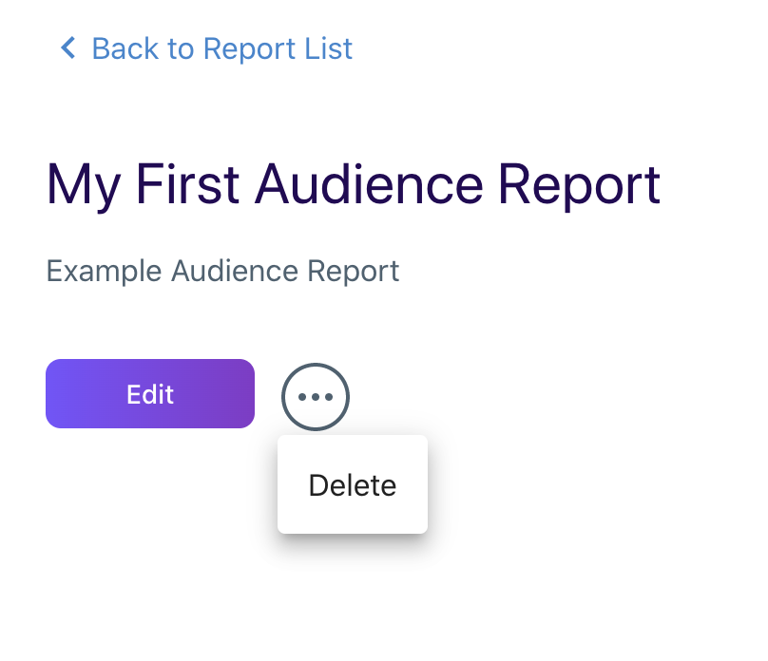Image resolution: width=768 pixels, height=661 pixels.
Task: Click the back chevron arrow icon
Action: [x=68, y=47]
